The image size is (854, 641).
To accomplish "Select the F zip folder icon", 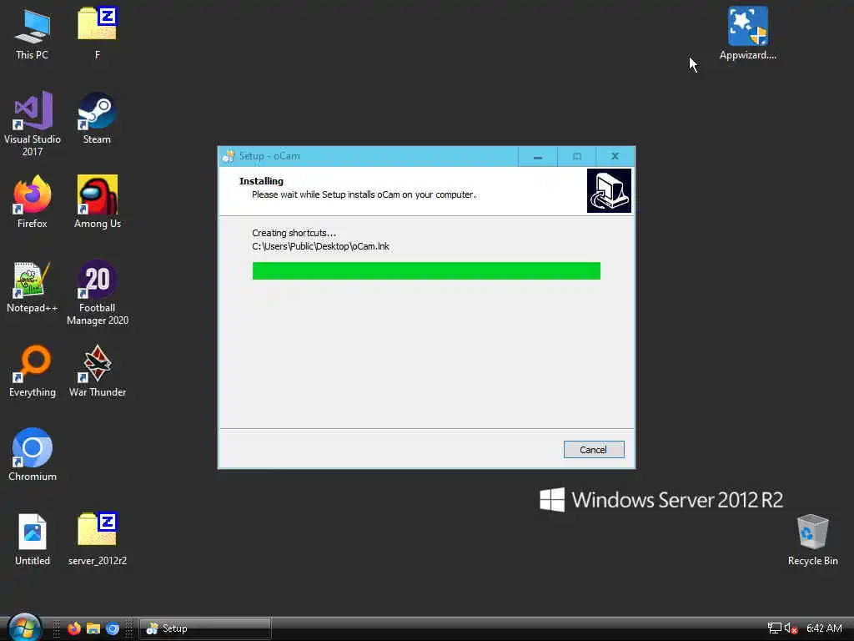I will tap(97, 34).
